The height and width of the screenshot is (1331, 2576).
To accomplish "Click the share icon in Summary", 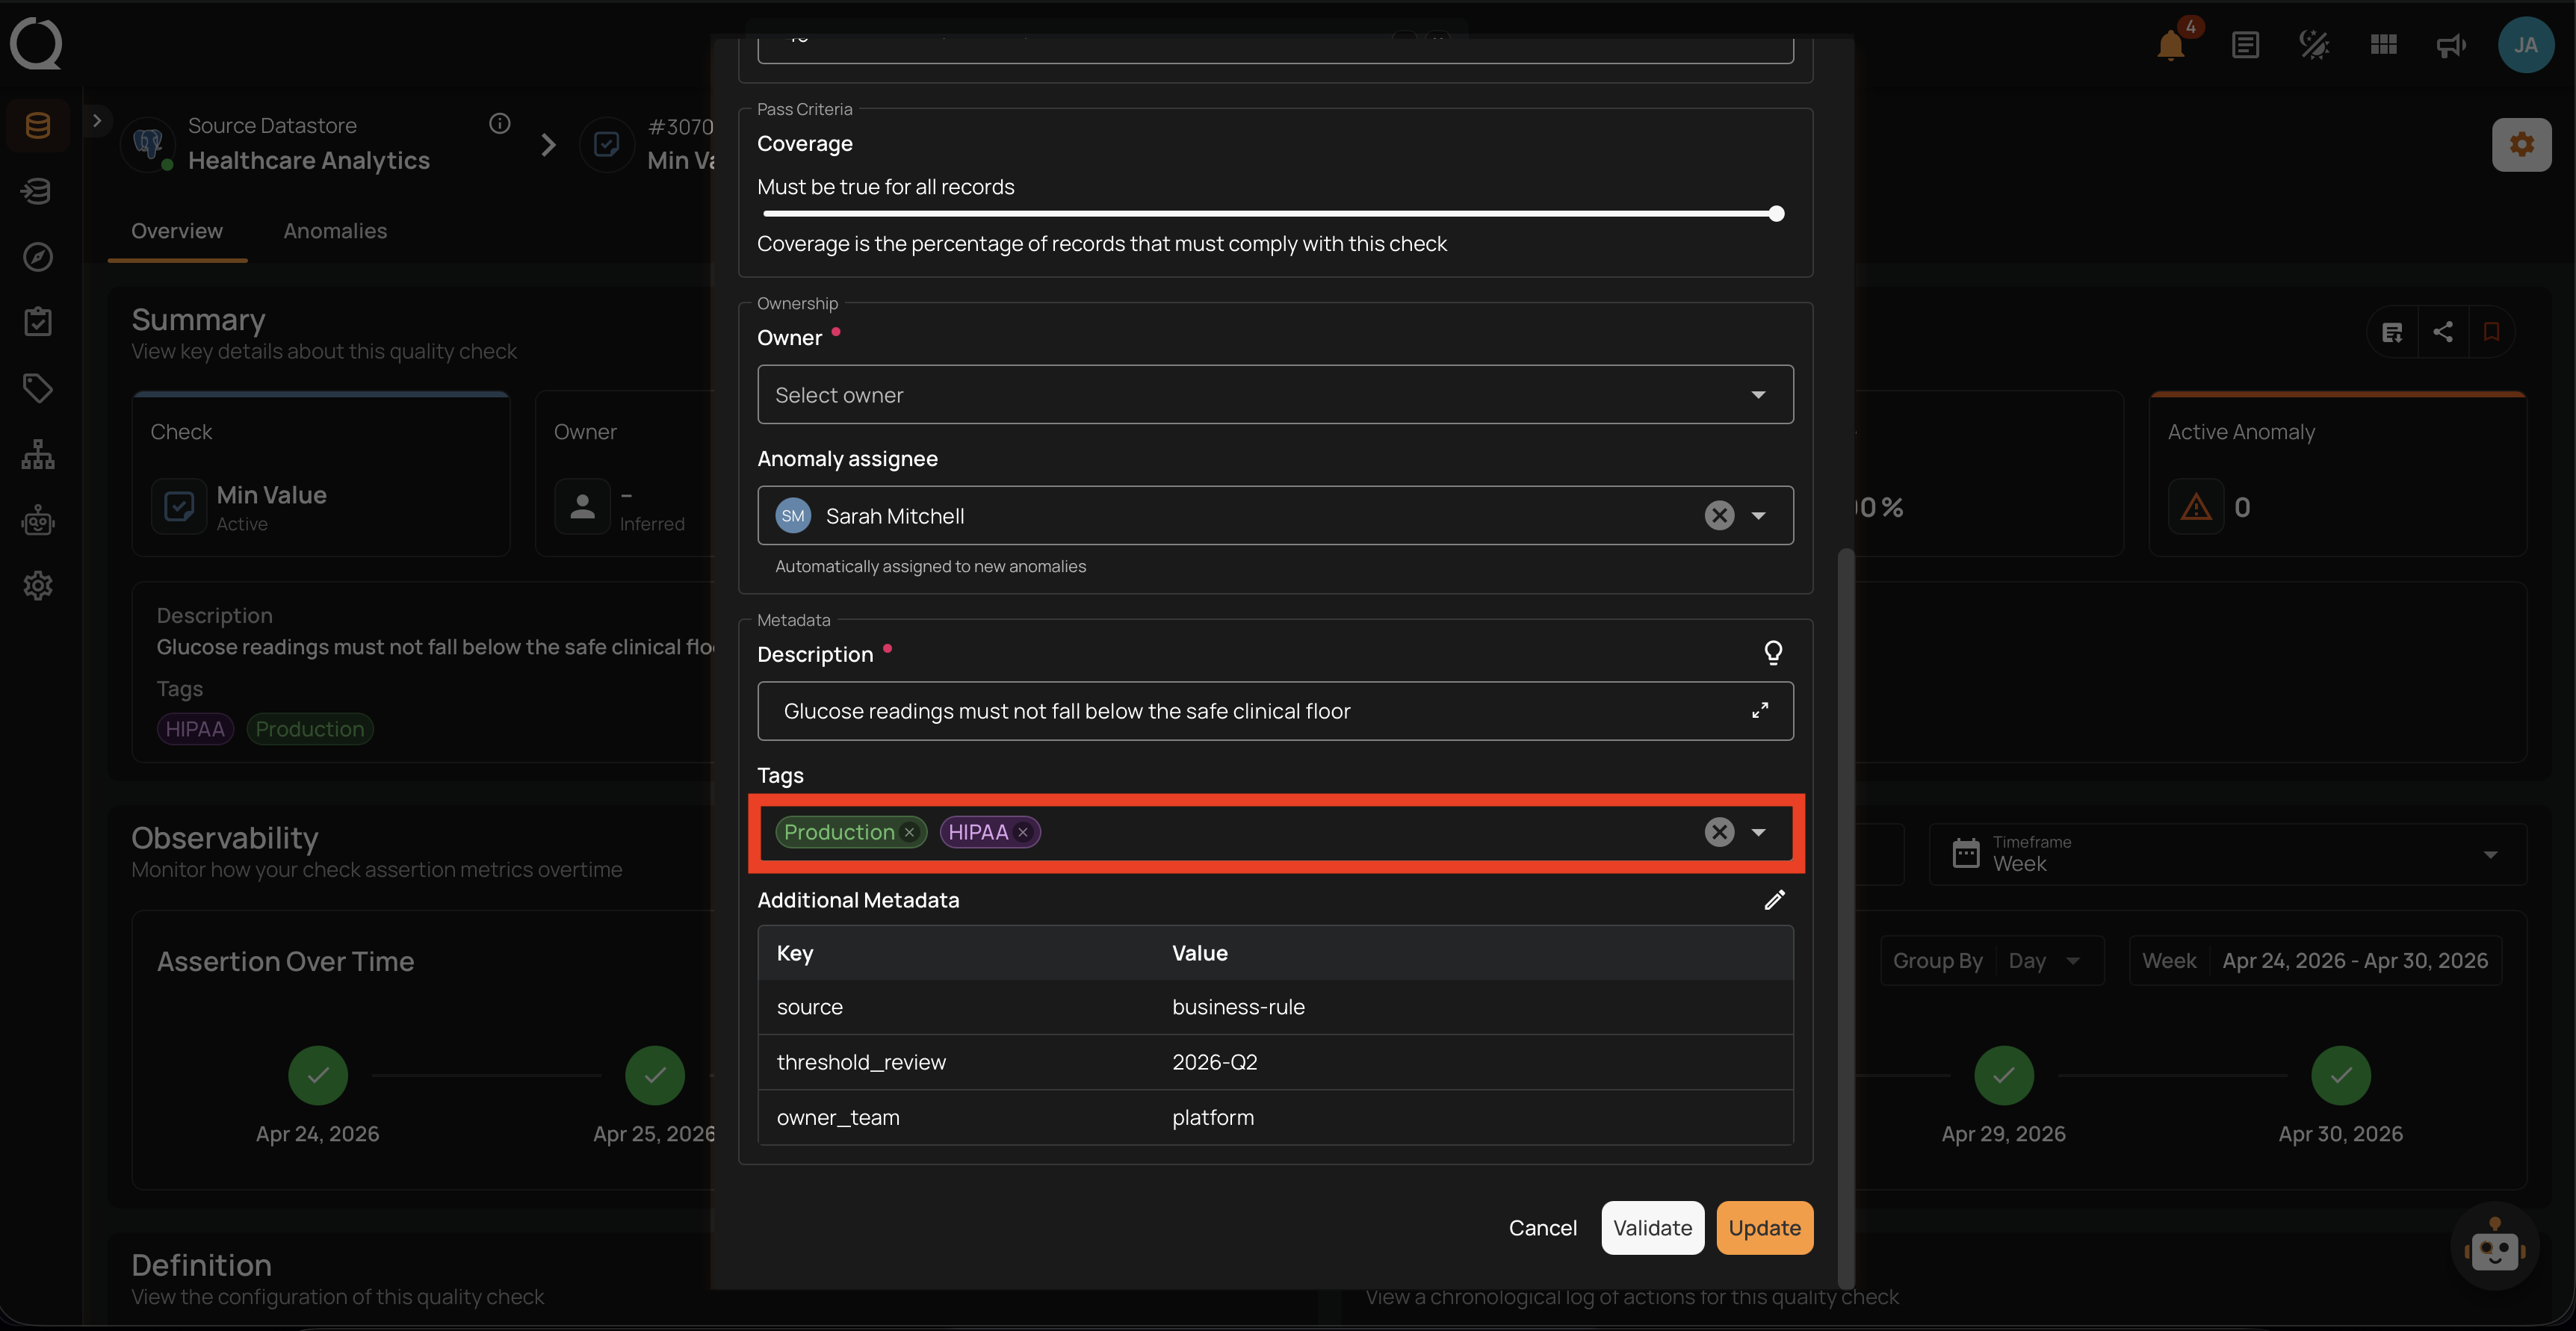I will (x=2442, y=332).
